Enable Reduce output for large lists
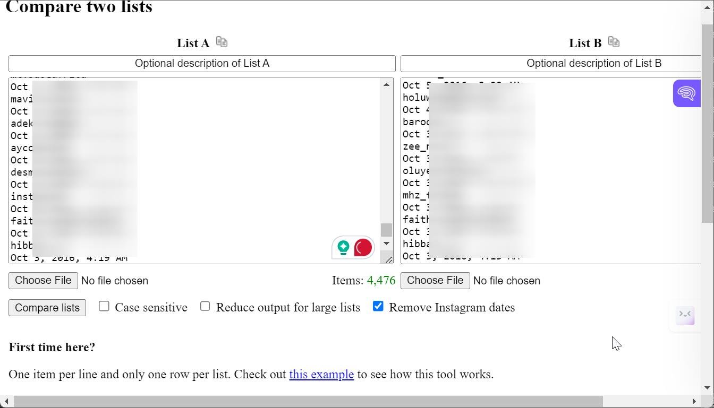Viewport: 714px width, 408px height. 205,306
